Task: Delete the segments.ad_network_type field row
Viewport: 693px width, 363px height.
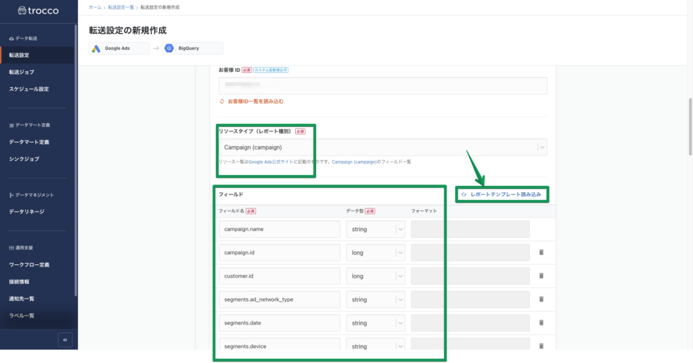Action: pos(541,299)
